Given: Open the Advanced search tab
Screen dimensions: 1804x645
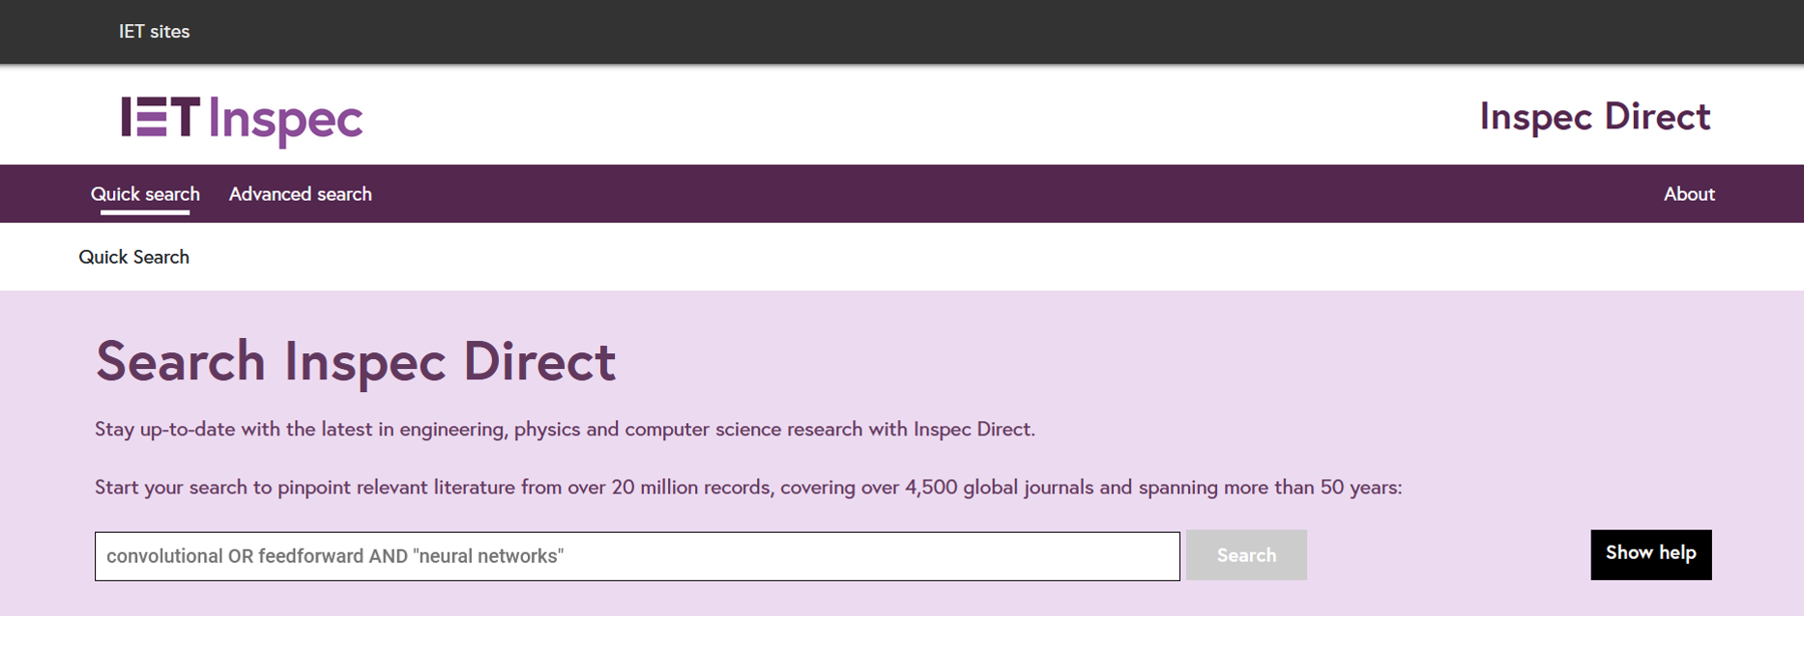Looking at the screenshot, I should 300,194.
